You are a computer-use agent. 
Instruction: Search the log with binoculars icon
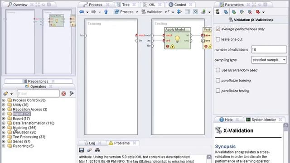click(x=97, y=150)
